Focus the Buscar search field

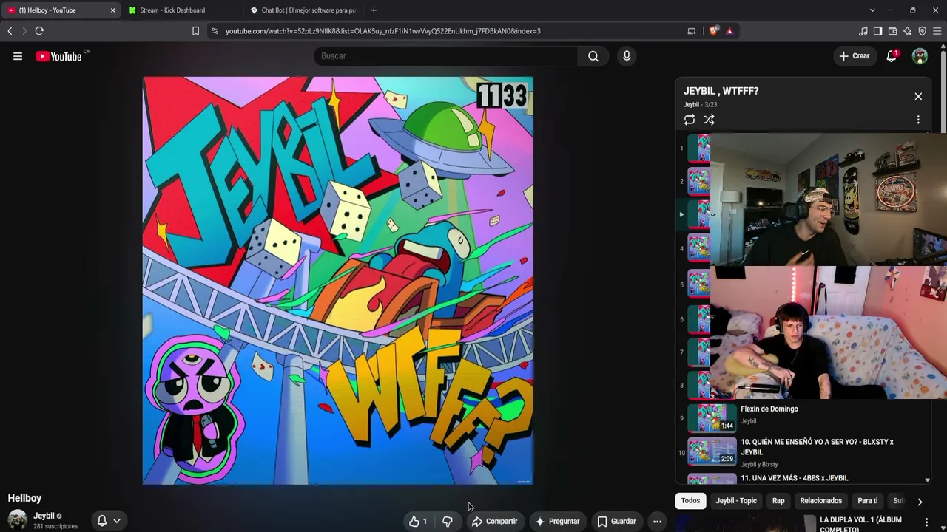pos(446,56)
